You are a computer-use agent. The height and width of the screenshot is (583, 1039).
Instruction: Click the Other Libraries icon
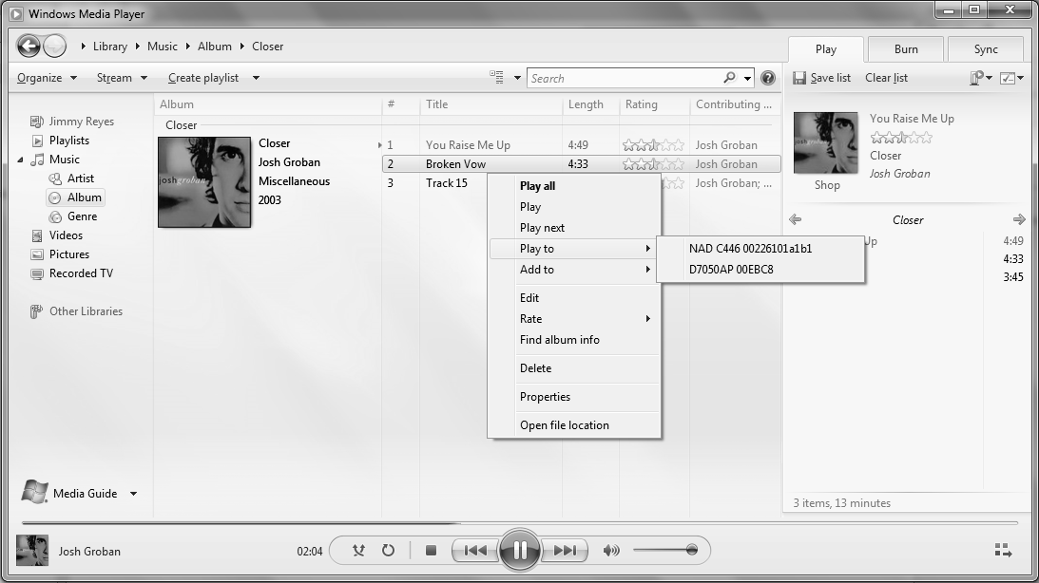click(x=36, y=311)
